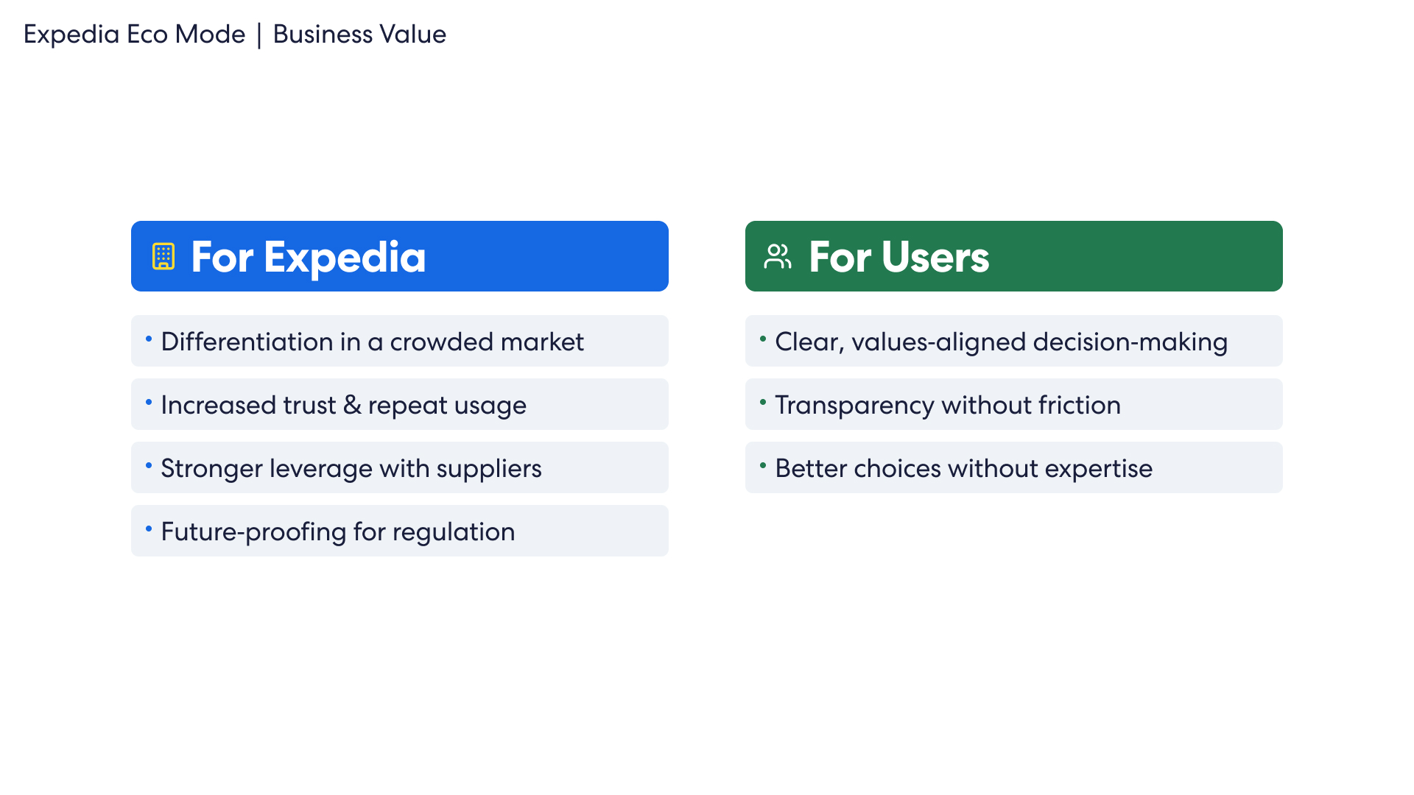The height and width of the screenshot is (795, 1414).
Task: Click Transparency without friction item
Action: (947, 405)
